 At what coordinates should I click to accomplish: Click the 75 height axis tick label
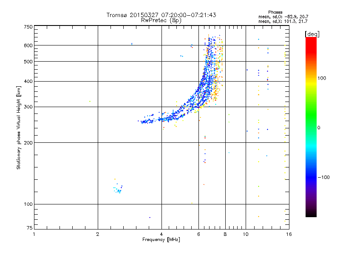(30, 228)
